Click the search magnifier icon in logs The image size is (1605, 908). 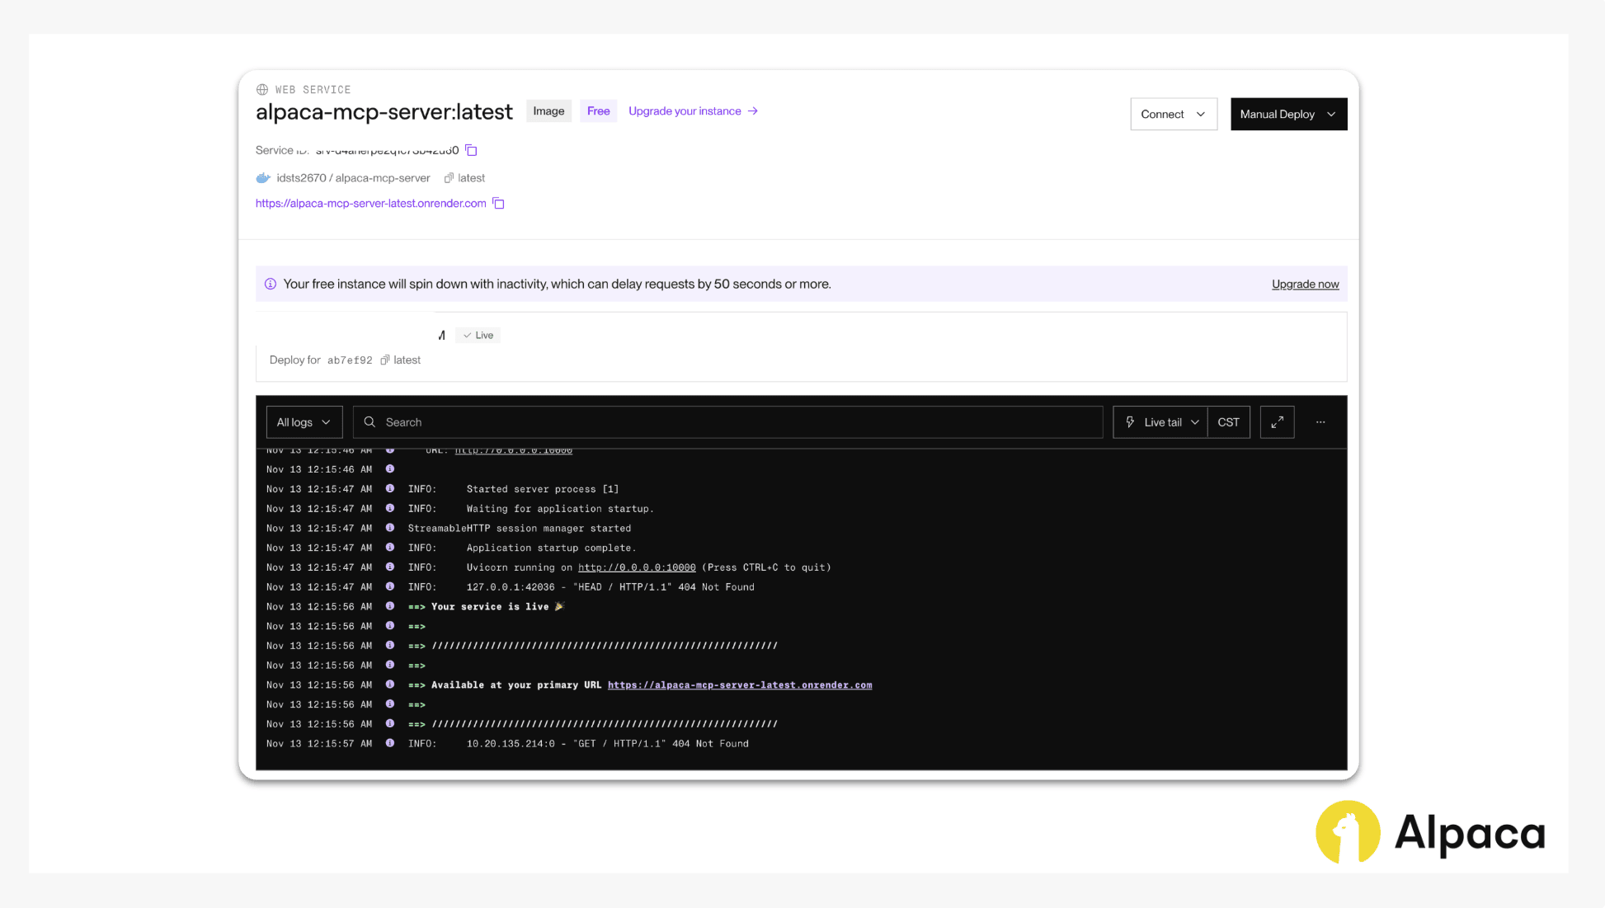pos(369,422)
